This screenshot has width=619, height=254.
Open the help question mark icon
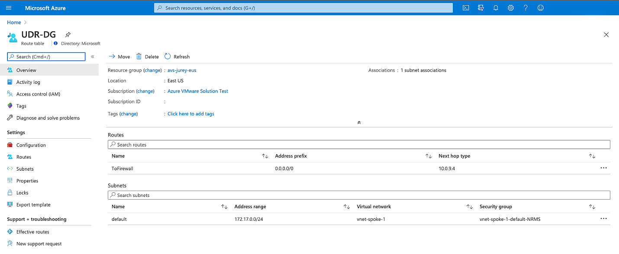(526, 8)
